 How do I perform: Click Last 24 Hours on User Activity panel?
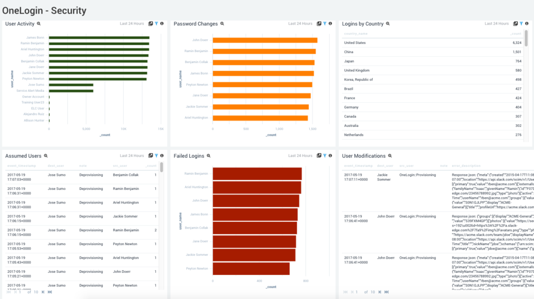click(132, 23)
